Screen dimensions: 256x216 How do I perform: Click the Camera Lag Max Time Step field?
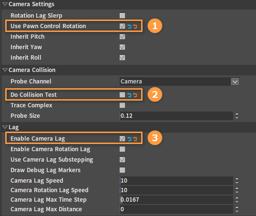(176, 200)
